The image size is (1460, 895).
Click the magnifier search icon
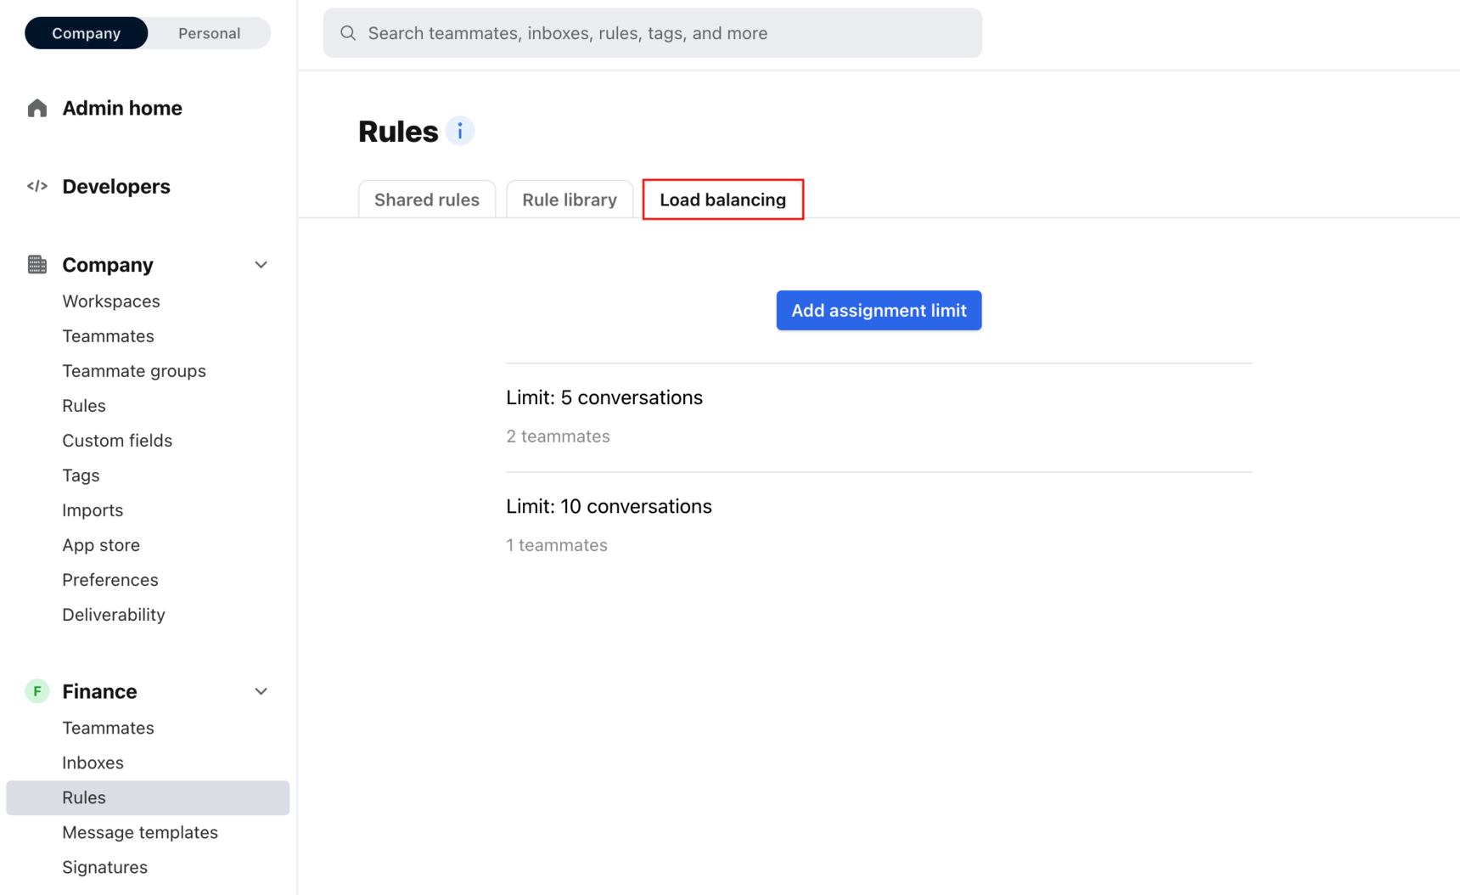(348, 33)
